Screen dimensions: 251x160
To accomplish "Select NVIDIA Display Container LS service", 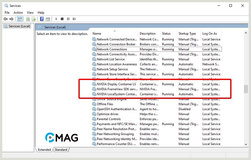I will point(116,84).
